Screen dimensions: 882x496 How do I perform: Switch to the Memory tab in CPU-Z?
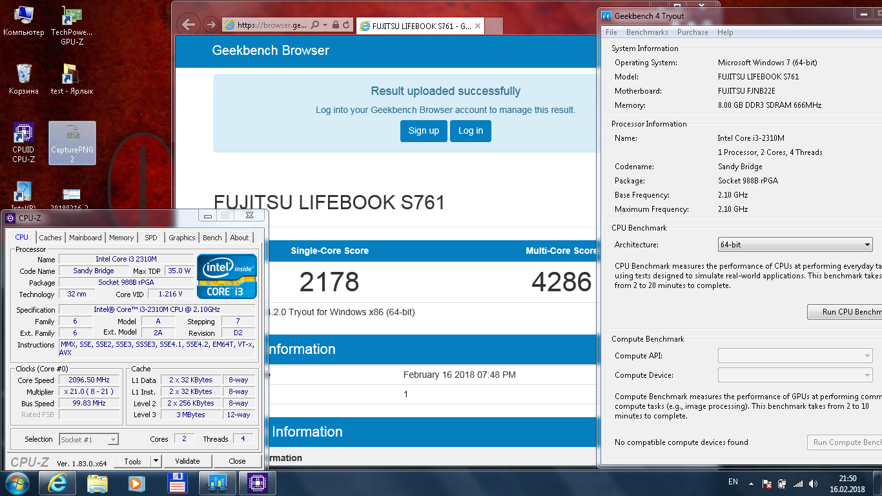[x=121, y=238]
